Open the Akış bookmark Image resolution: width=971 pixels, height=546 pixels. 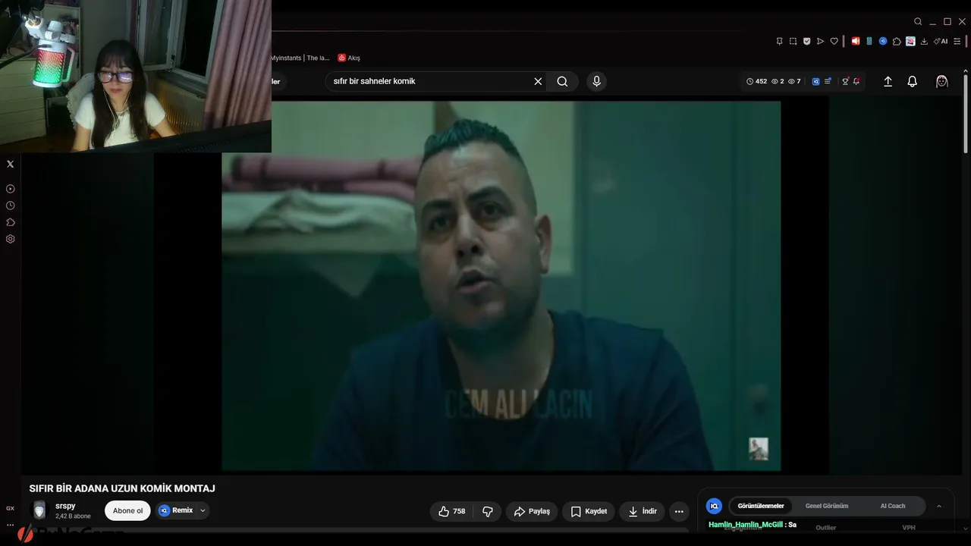click(349, 58)
